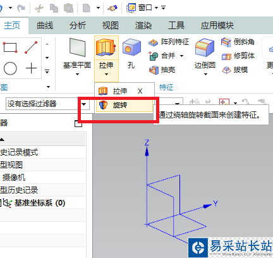Select the 史记录模式 row
Screen dimensions: 273x258
click(42, 152)
